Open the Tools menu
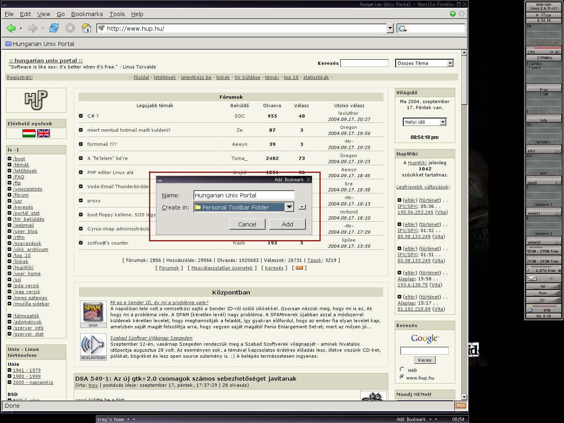 (117, 14)
